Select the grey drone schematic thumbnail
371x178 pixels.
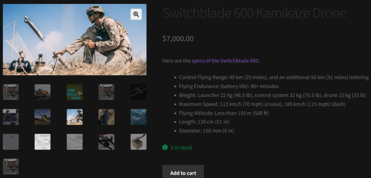(74, 142)
